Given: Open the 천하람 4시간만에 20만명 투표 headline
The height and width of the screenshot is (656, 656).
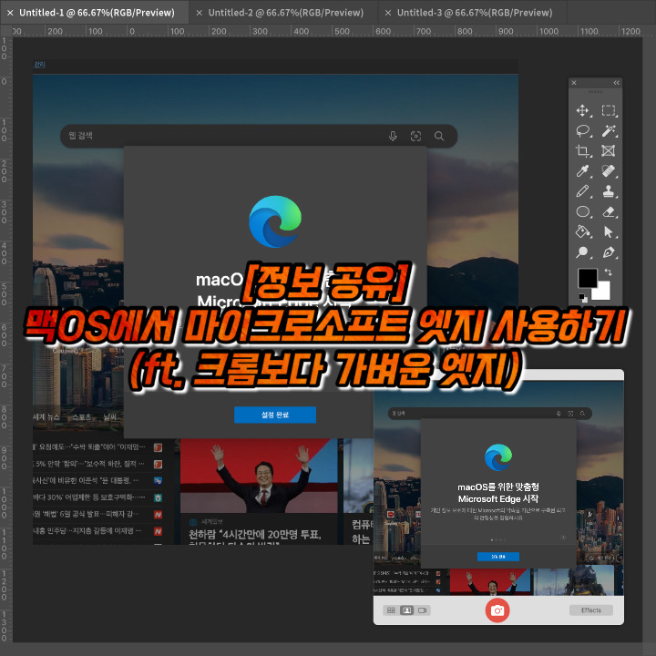Looking at the screenshot, I should (x=255, y=534).
